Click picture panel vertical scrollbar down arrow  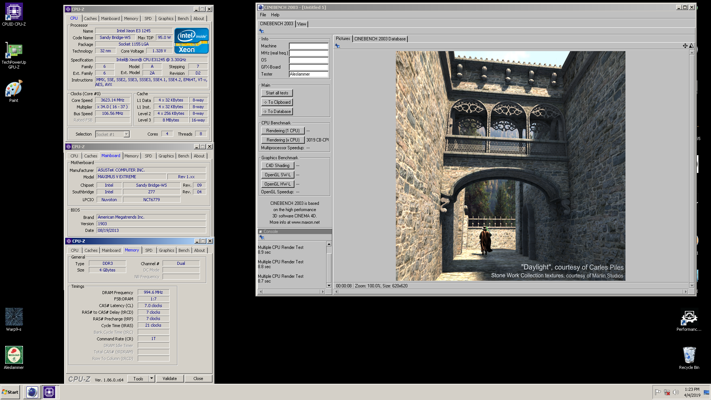pyautogui.click(x=691, y=286)
